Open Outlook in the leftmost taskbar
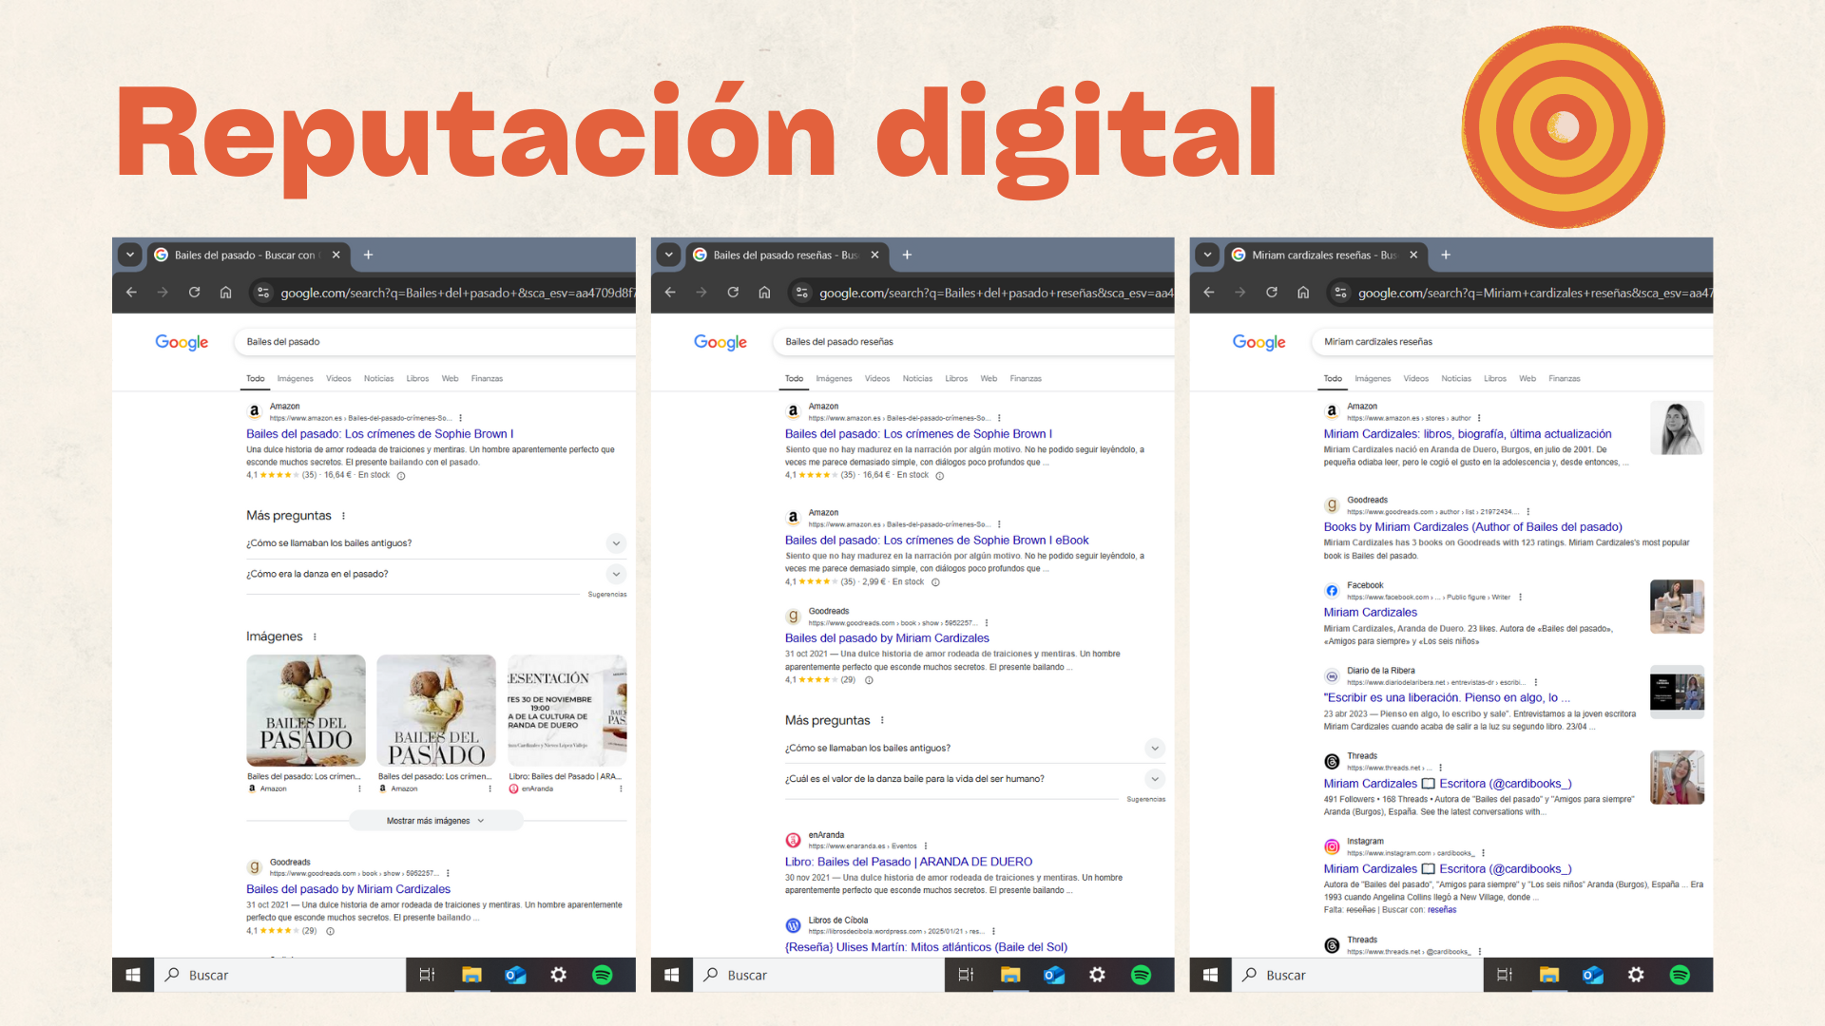This screenshot has height=1026, width=1825. pos(515,975)
